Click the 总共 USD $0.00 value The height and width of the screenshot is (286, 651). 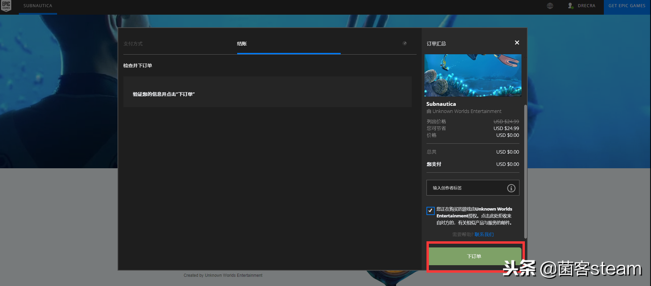(x=507, y=152)
